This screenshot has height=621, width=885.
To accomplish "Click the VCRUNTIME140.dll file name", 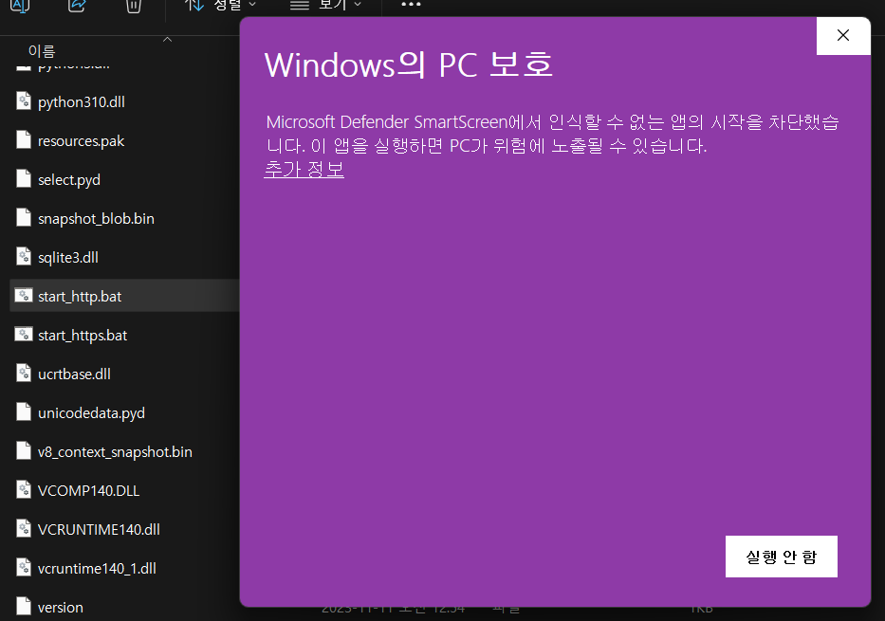I will tap(99, 530).
